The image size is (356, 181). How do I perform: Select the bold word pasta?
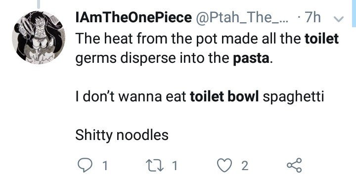point(251,58)
